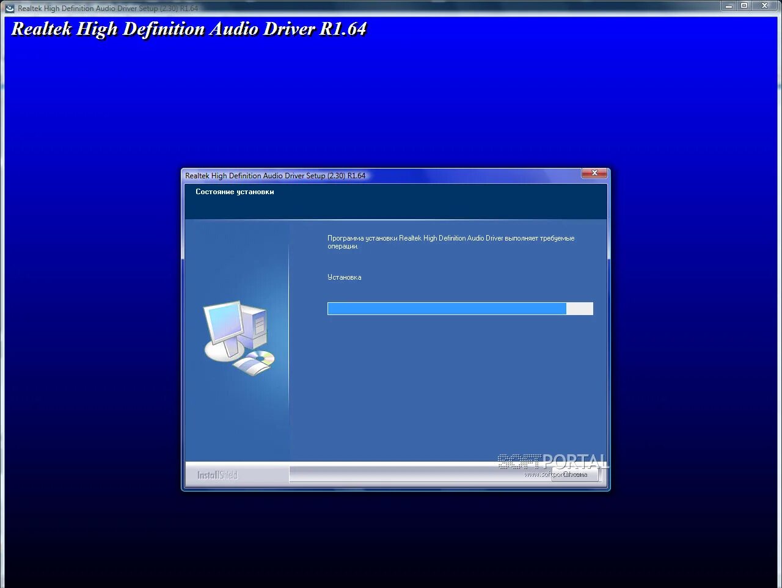Click the "Установка" status label

point(345,277)
